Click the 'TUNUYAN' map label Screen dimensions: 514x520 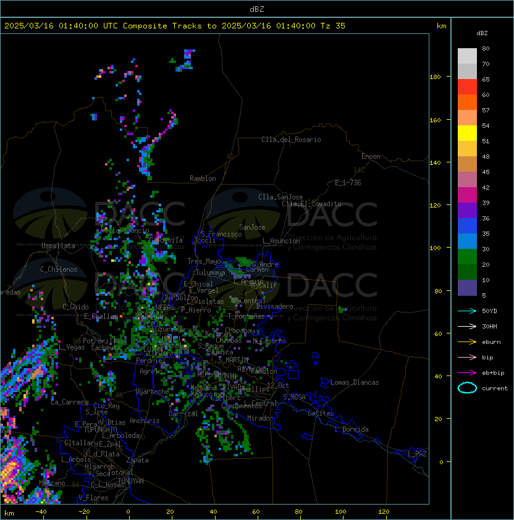point(131,481)
